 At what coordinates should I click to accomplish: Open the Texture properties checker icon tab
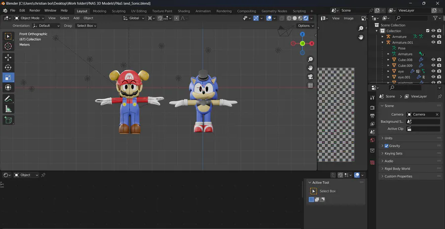pos(372,163)
